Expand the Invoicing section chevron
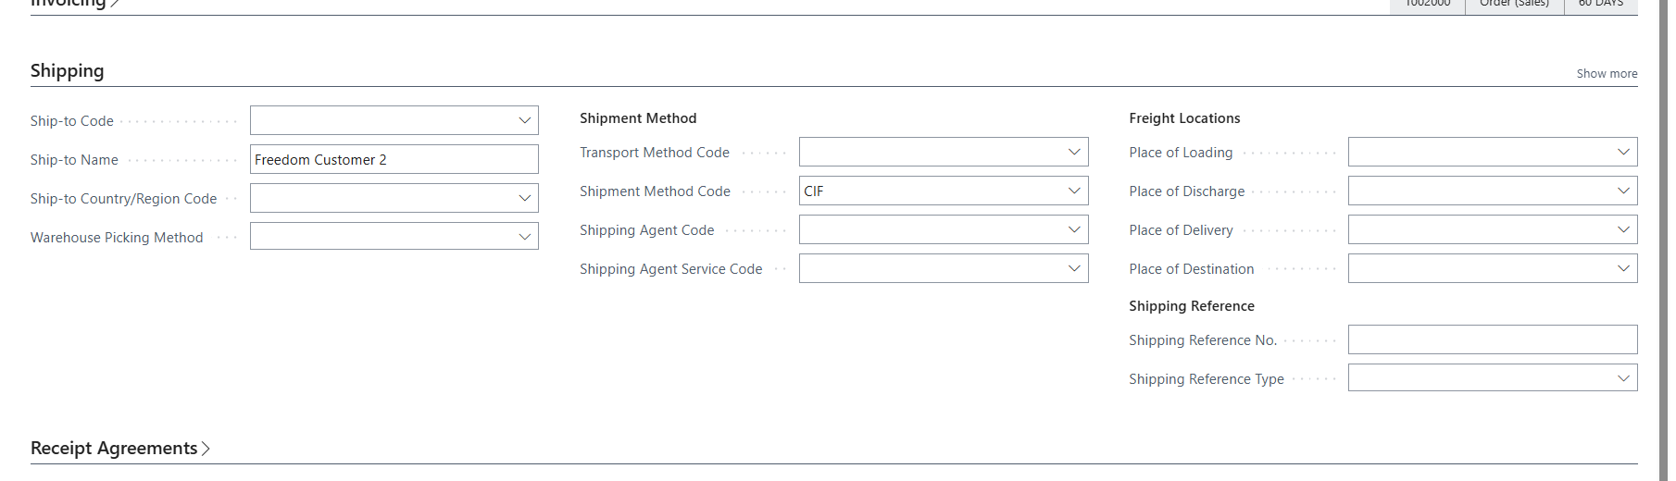 pyautogui.click(x=115, y=4)
